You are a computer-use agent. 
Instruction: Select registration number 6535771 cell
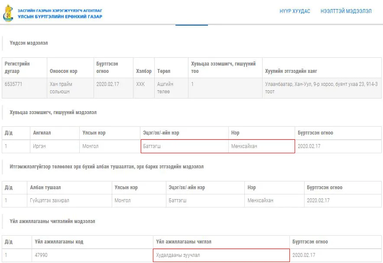[x=24, y=88]
